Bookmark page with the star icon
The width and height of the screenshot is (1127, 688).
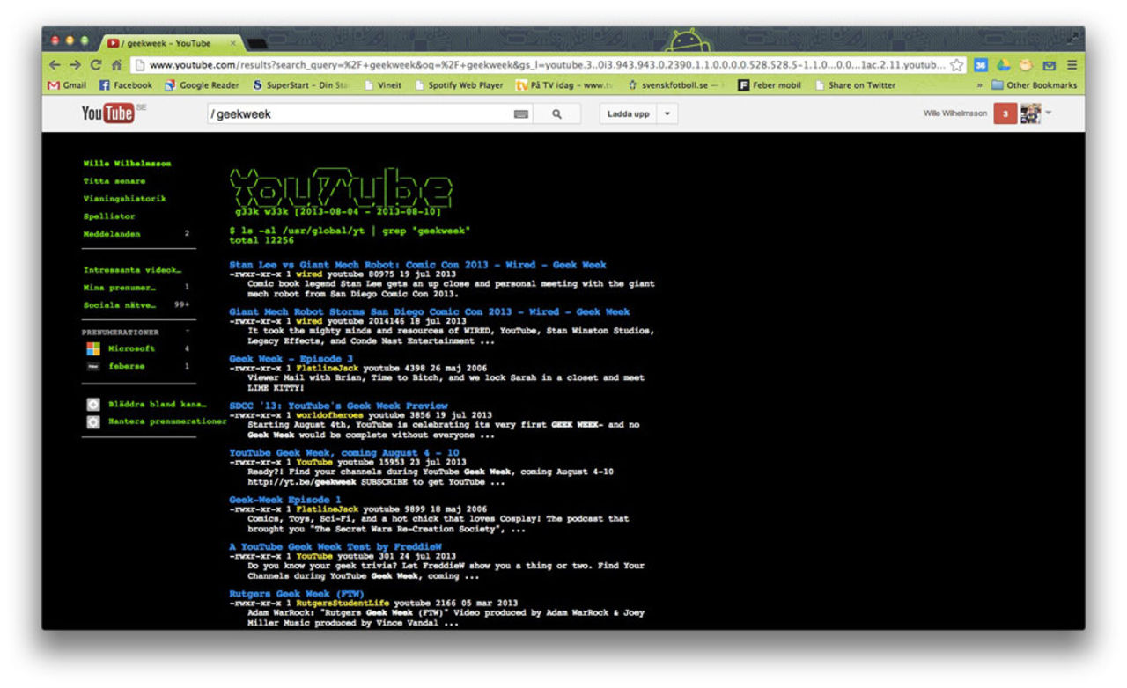(956, 65)
